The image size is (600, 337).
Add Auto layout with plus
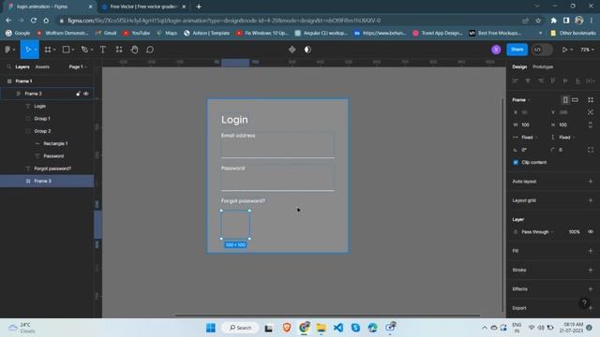click(591, 182)
